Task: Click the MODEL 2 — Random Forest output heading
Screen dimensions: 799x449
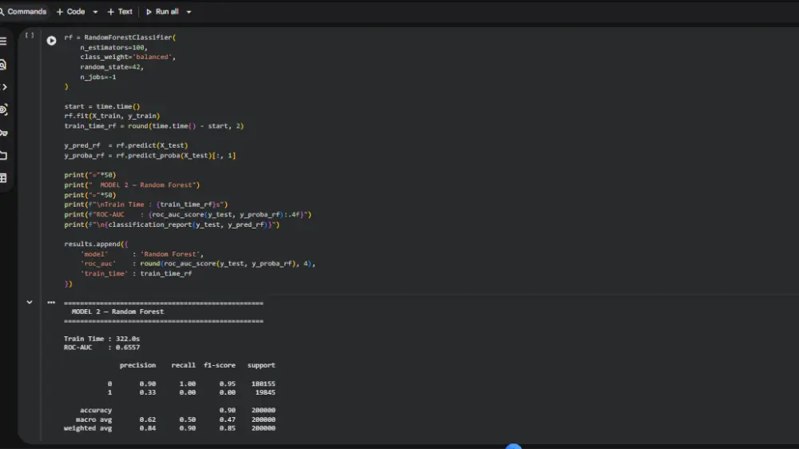Action: tap(117, 312)
